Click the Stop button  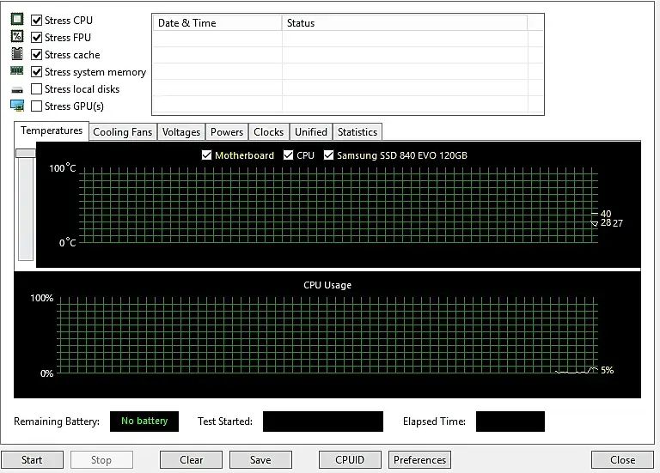(101, 460)
